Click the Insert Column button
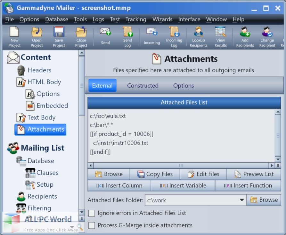 [119, 186]
